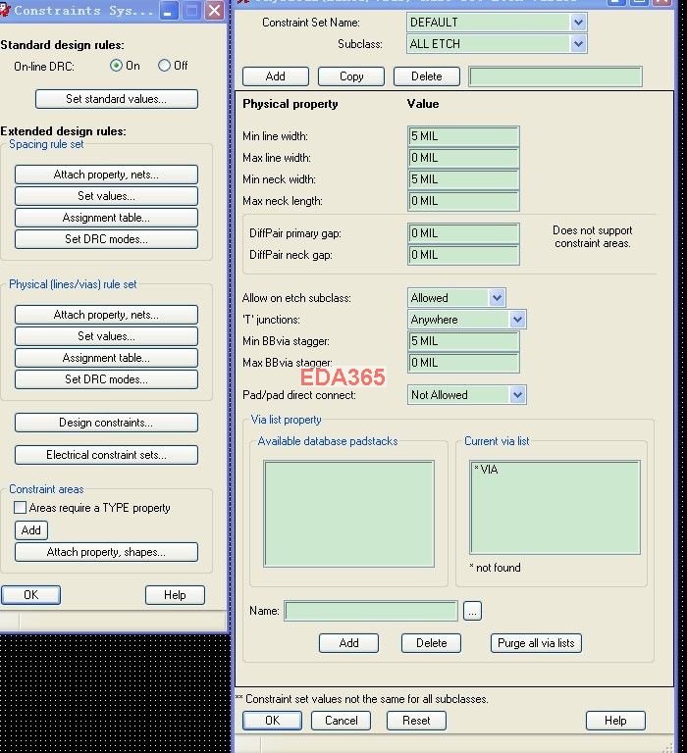Select On for On-line DRC
687x753 pixels.
pyautogui.click(x=116, y=66)
